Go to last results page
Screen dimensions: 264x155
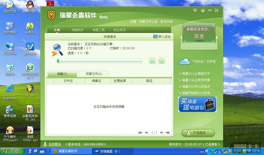(x=168, y=133)
